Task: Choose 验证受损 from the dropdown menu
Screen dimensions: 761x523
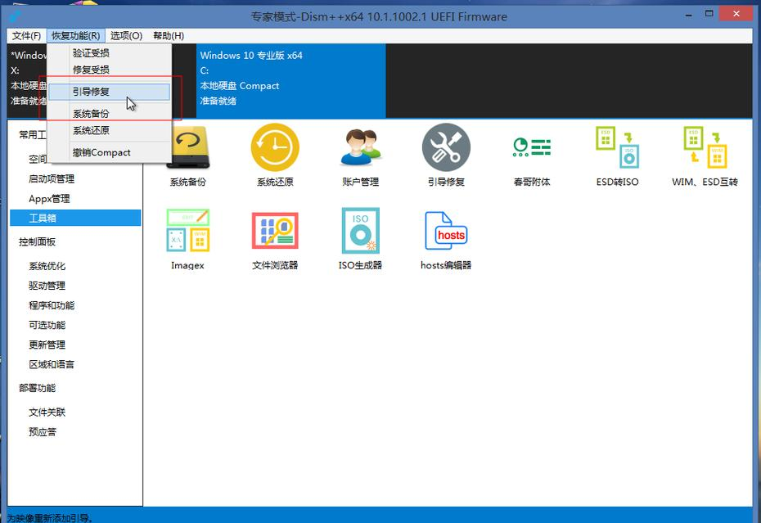Action: (x=110, y=53)
